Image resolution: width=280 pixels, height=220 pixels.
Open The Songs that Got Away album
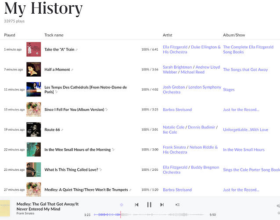coord(245,70)
